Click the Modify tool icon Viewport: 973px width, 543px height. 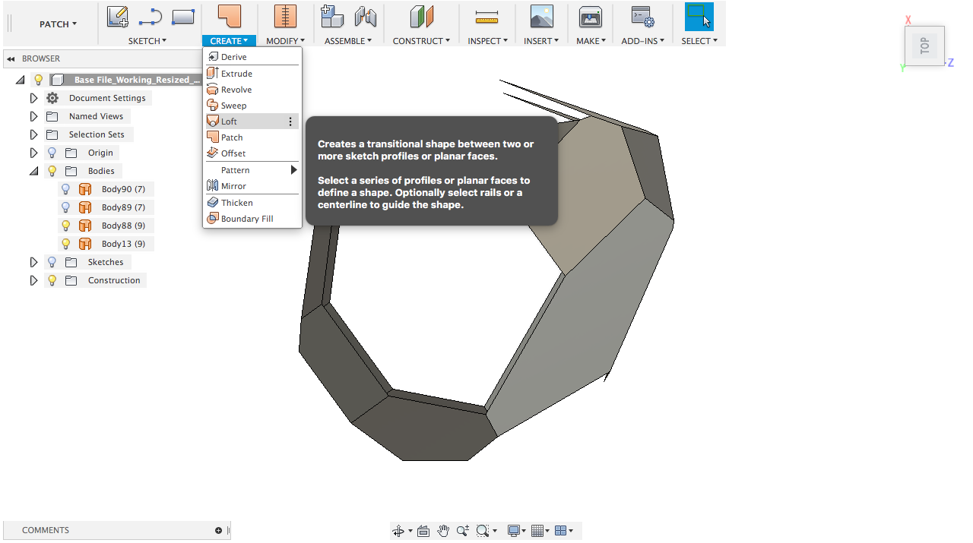coord(285,17)
